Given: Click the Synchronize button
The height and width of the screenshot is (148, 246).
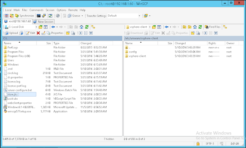Looking at the screenshot, I should coord(25,16).
